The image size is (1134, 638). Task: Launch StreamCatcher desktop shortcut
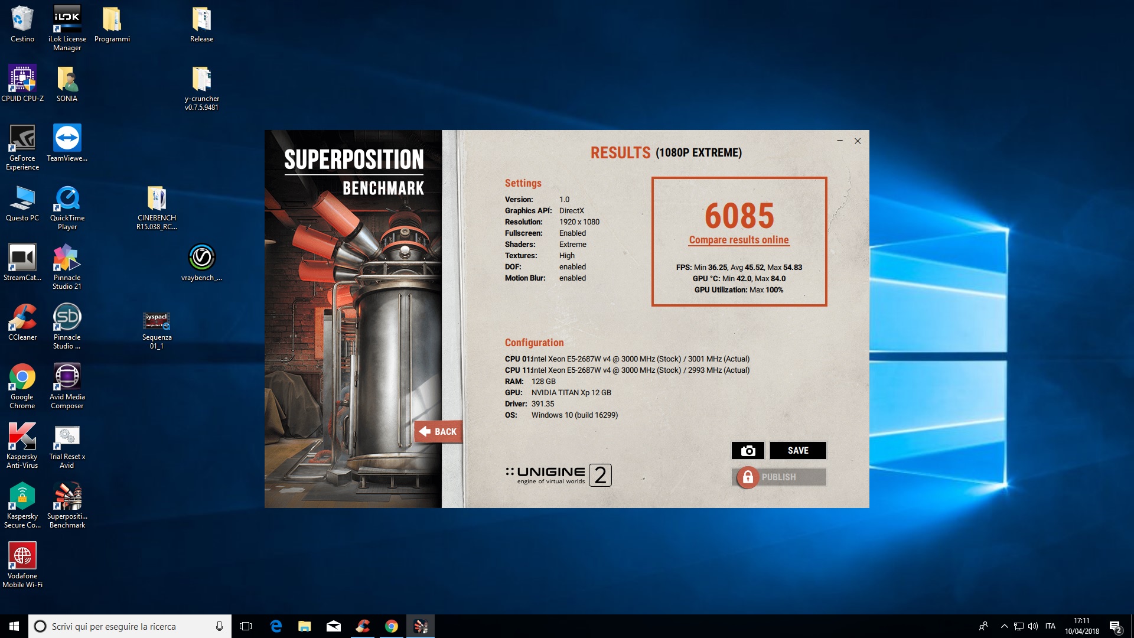[x=22, y=262]
